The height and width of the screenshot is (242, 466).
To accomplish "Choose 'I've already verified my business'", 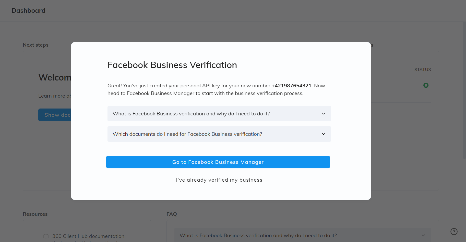I will coord(219,180).
